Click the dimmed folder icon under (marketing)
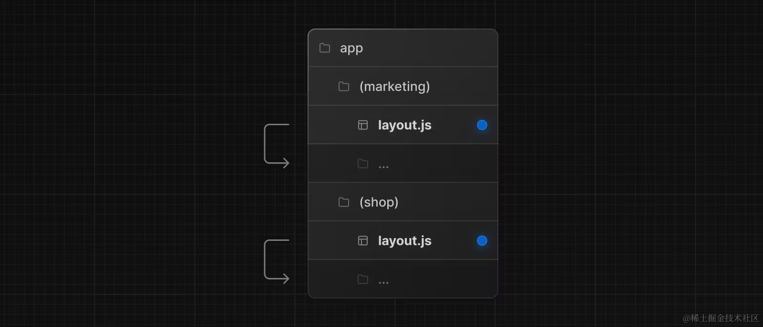 tap(363, 164)
